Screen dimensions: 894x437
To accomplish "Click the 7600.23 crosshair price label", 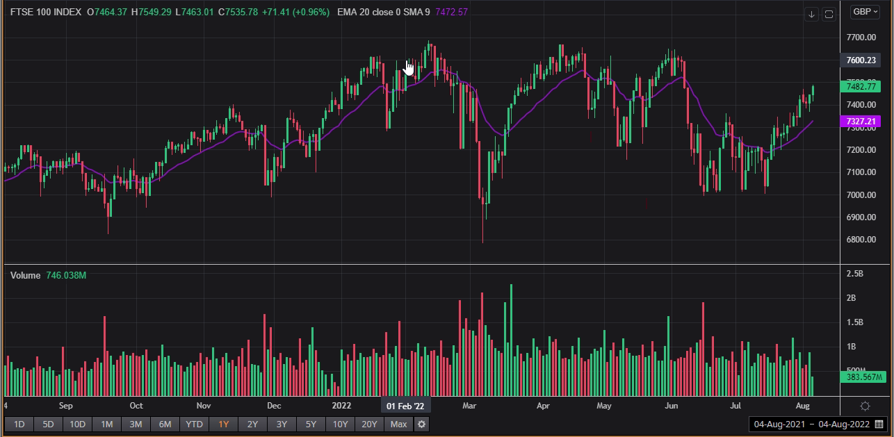I will (861, 60).
